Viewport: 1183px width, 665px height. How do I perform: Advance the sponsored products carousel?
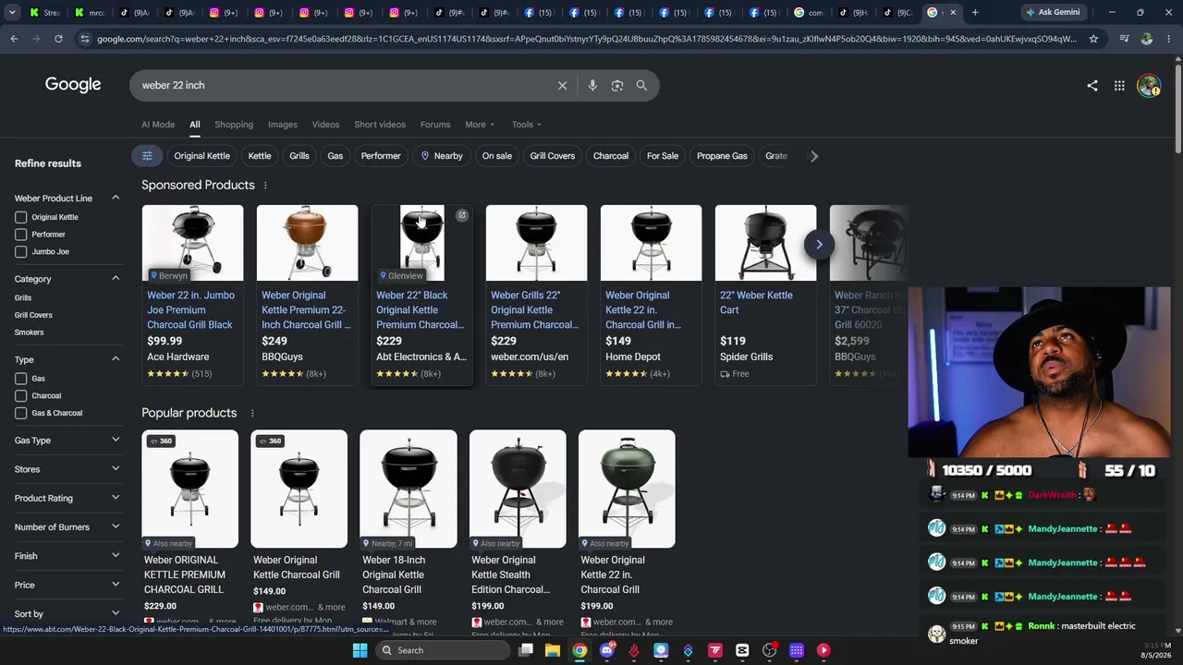tap(819, 244)
